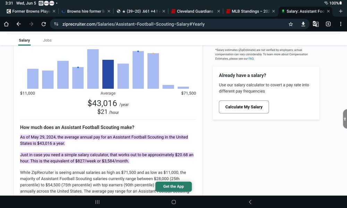
Task: Open the accessibility side handle
Action: click(345, 119)
